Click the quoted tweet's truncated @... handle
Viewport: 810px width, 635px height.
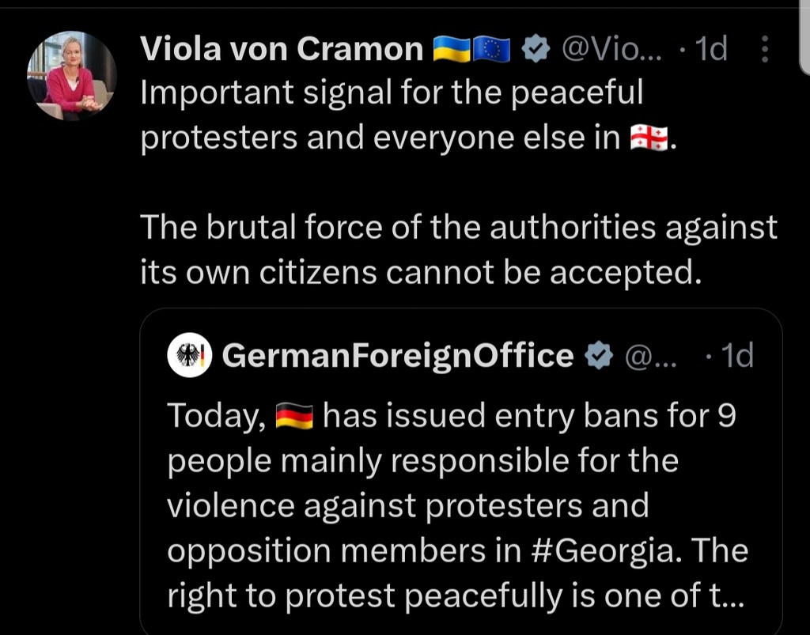[x=651, y=357]
